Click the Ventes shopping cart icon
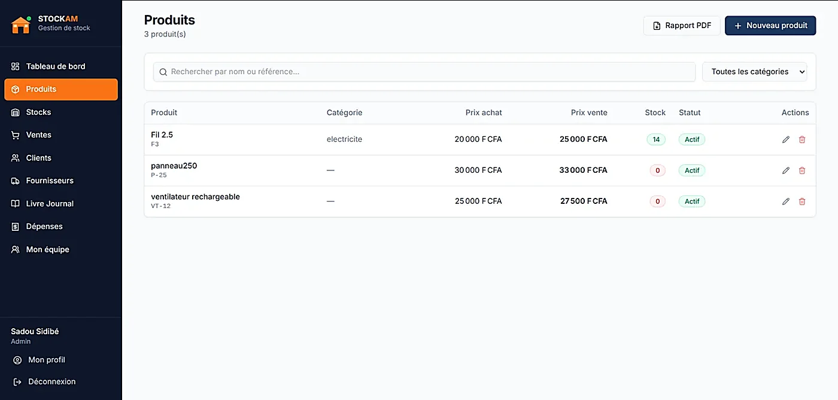This screenshot has height=400, width=838. coord(16,135)
